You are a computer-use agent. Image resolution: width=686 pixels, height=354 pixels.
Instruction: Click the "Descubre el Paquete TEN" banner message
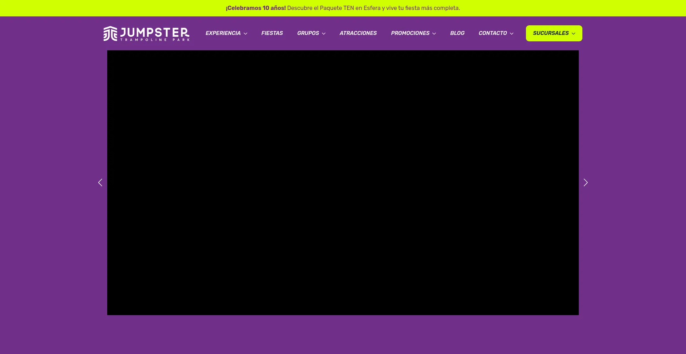point(373,8)
